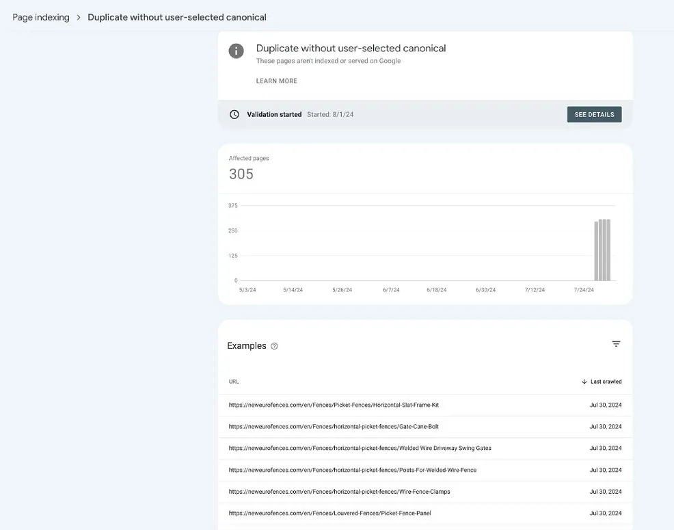
Task: Click the clock icon beside Validation started
Action: coord(234,114)
